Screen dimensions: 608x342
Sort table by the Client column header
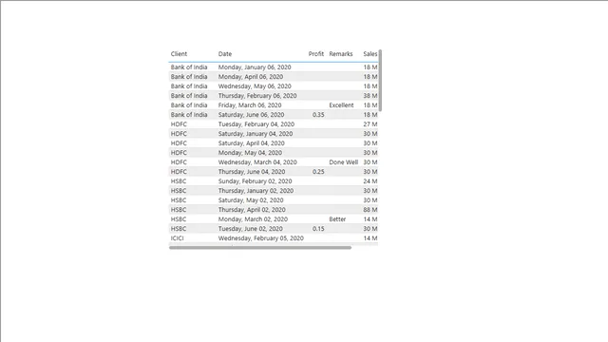[x=179, y=54]
